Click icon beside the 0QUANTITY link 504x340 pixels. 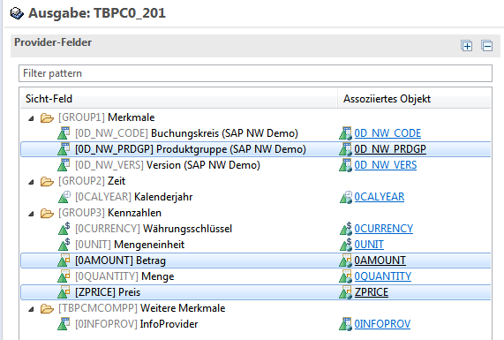click(346, 276)
